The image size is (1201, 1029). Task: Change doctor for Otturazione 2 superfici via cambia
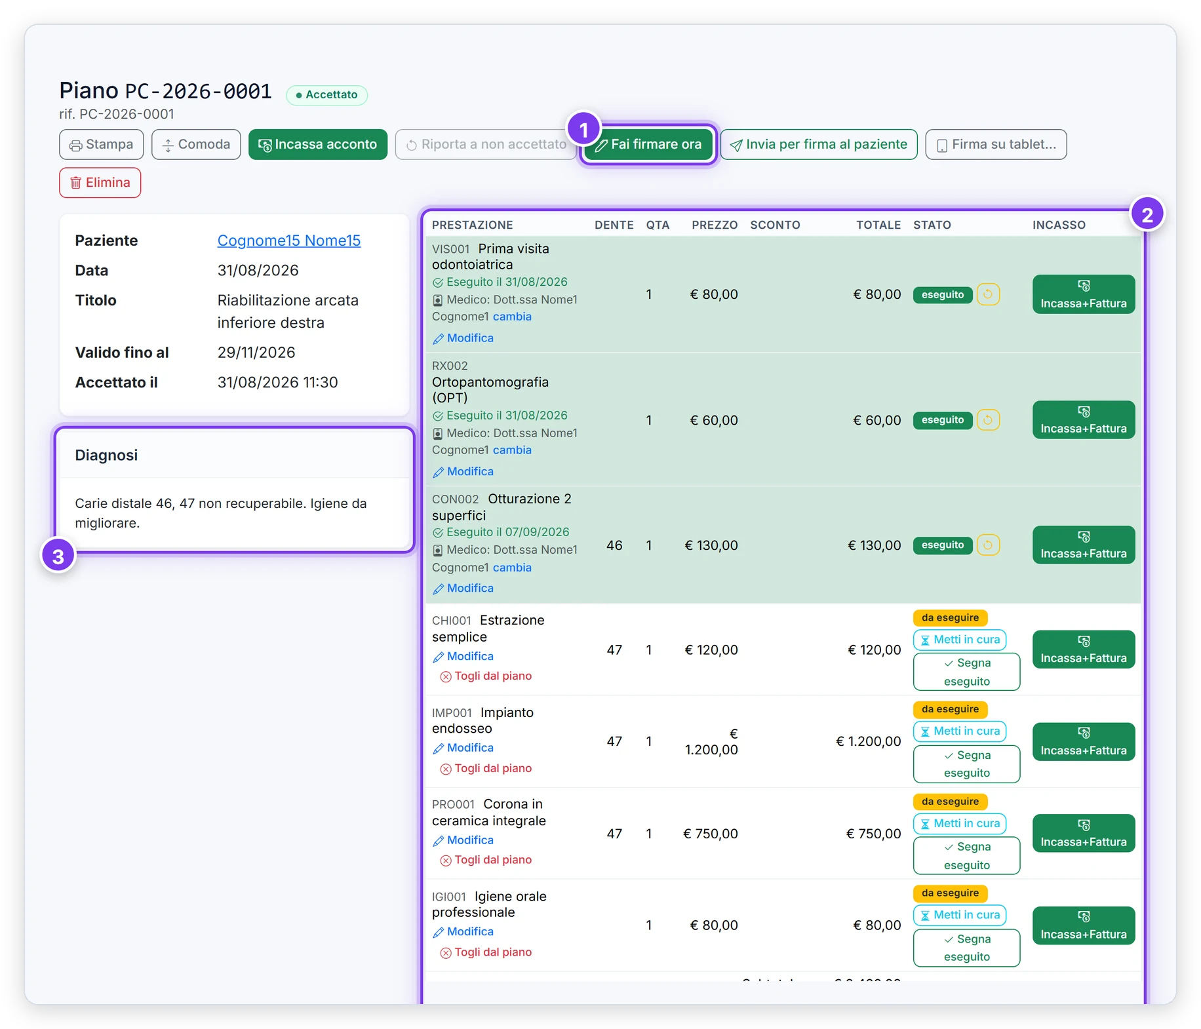pyautogui.click(x=512, y=568)
